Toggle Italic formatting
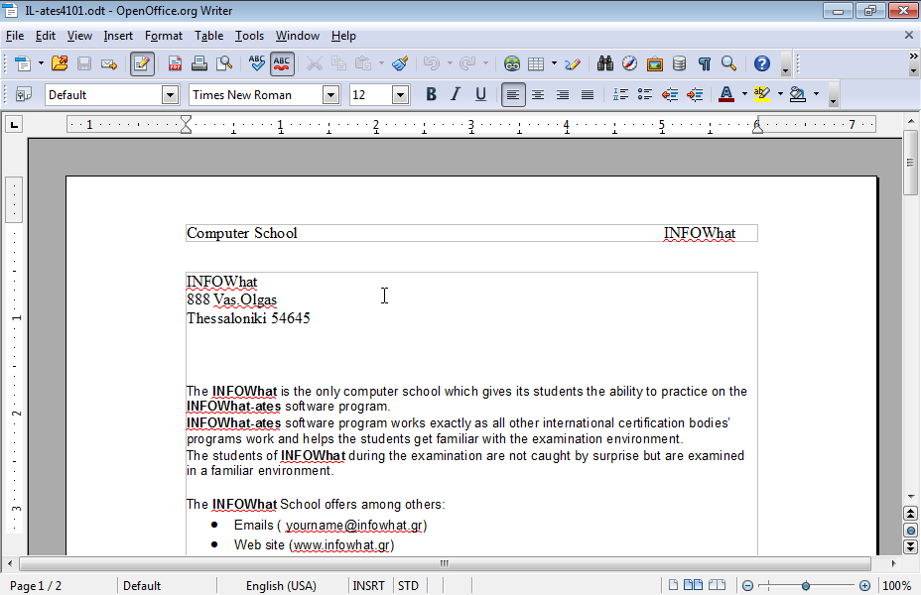This screenshot has height=595, width=921. (x=456, y=94)
